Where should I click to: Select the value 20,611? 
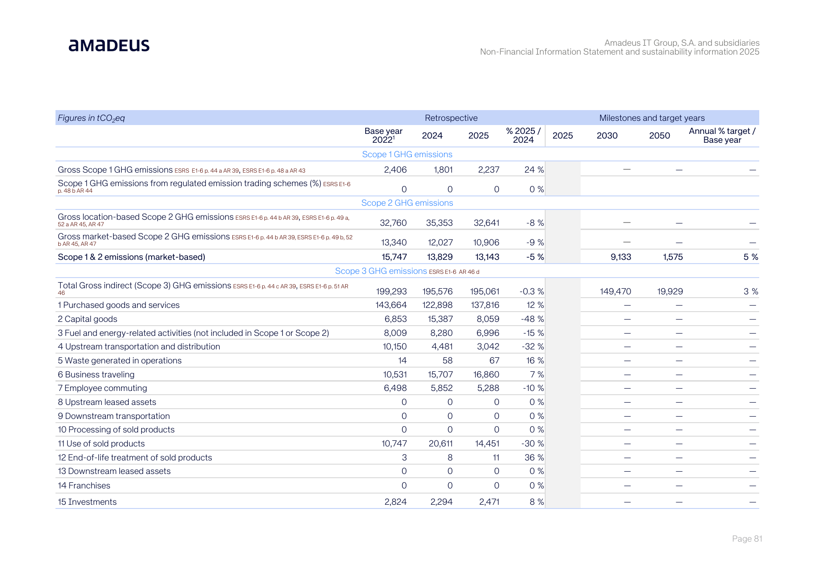click(441, 444)
